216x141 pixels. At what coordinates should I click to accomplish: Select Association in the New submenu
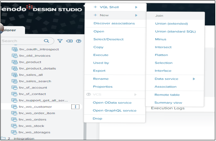click(x=166, y=86)
